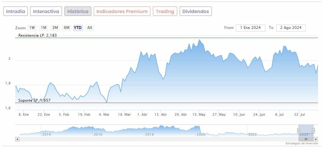
Task: Select the 1W zoom range
Action: 32,28
